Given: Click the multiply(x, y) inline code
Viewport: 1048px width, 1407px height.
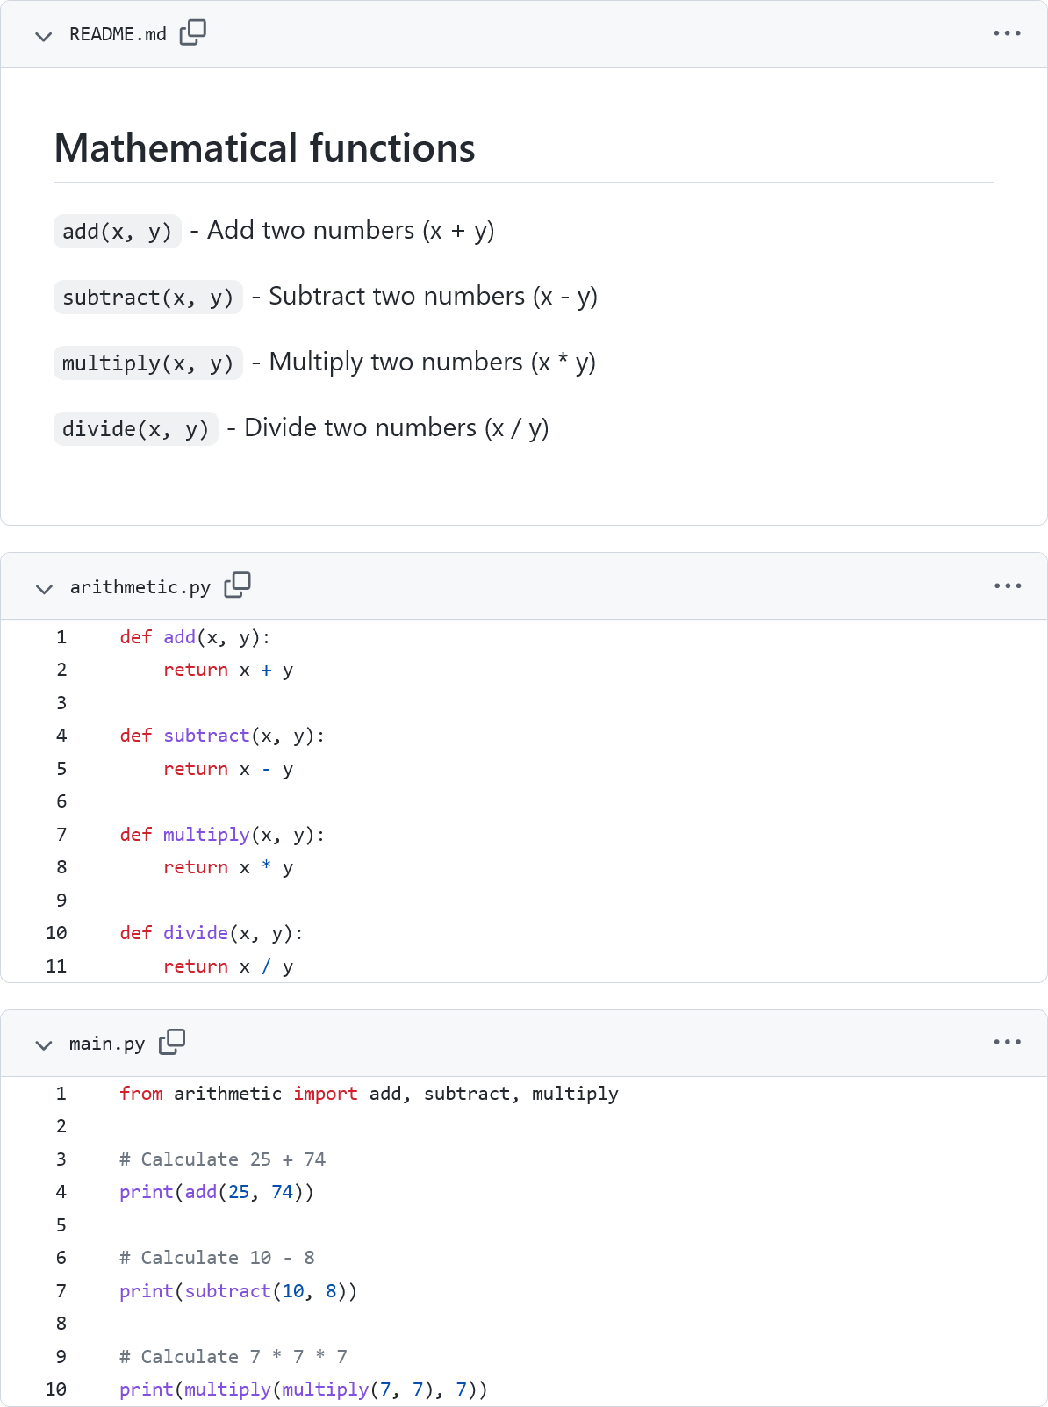Looking at the screenshot, I should [147, 363].
